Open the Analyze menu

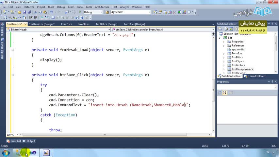pyautogui.click(x=124, y=7)
